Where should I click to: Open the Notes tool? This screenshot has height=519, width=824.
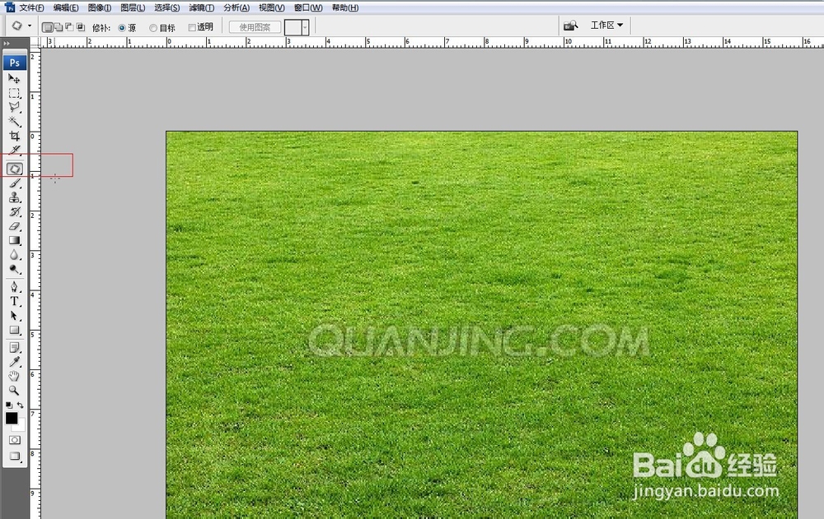tap(14, 347)
